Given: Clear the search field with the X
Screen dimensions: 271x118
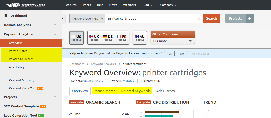Looking at the screenshot, I should (199, 19).
